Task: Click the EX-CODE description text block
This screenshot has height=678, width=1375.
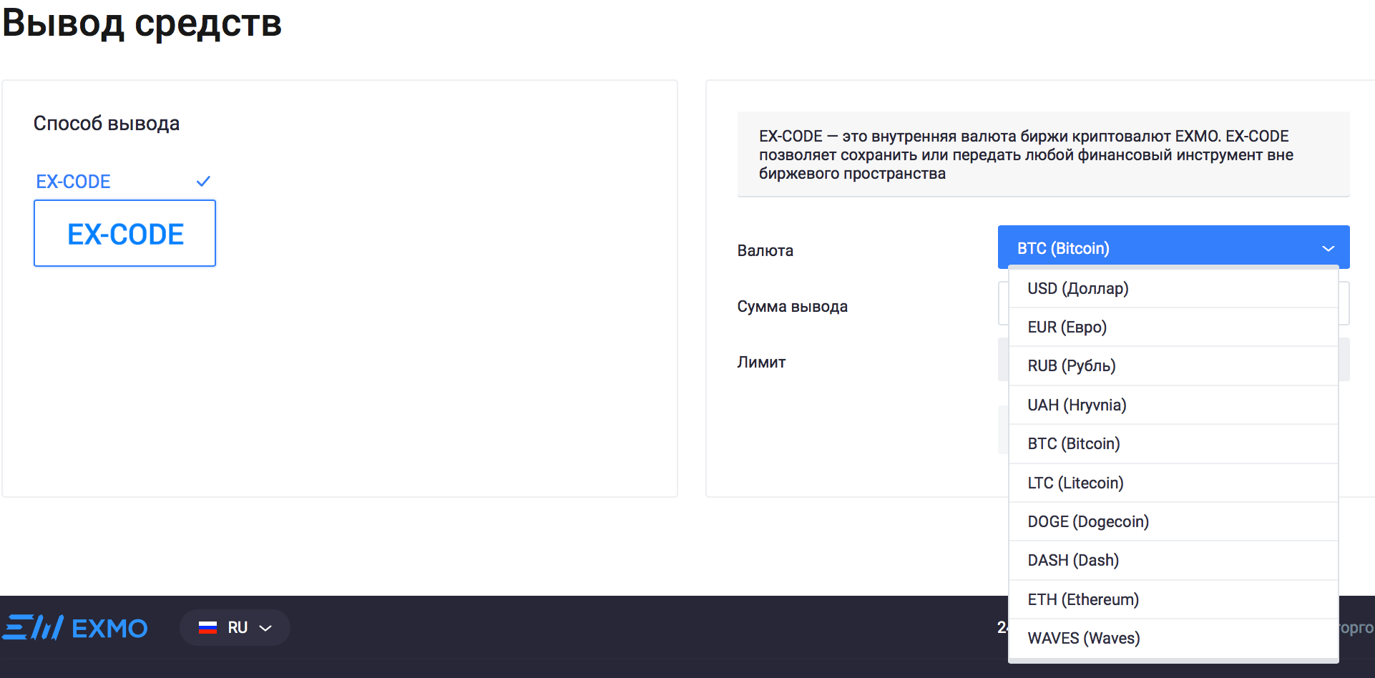Action: 1043,154
